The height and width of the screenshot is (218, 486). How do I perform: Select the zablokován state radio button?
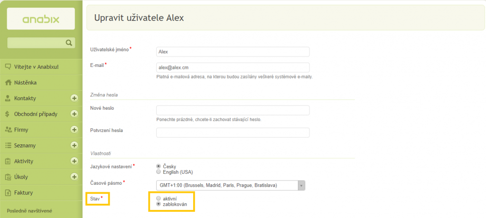tap(159, 204)
